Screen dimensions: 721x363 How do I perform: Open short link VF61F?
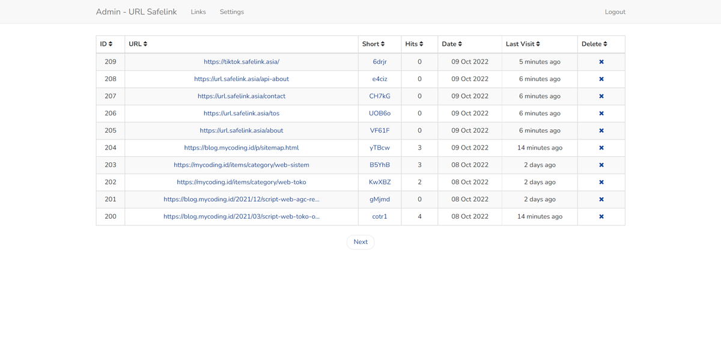click(380, 130)
